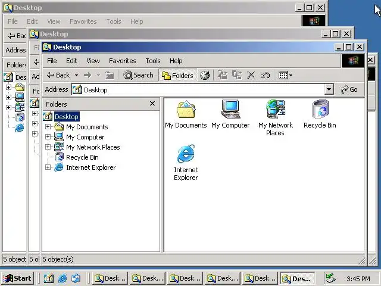Image resolution: width=381 pixels, height=286 pixels.
Task: Click the Move To toolbar icon
Action: pos(222,75)
